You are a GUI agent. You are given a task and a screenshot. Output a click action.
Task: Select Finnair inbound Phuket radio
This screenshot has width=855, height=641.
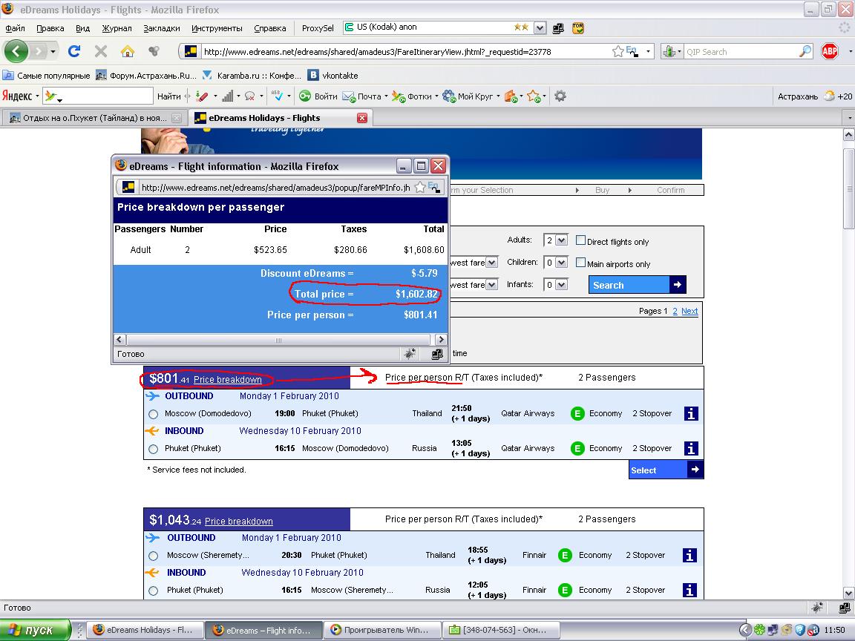153,591
